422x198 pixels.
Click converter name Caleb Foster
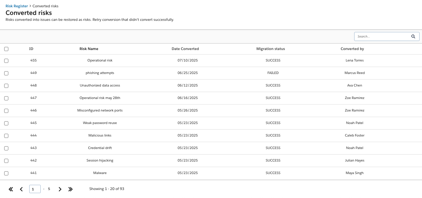coord(355,135)
